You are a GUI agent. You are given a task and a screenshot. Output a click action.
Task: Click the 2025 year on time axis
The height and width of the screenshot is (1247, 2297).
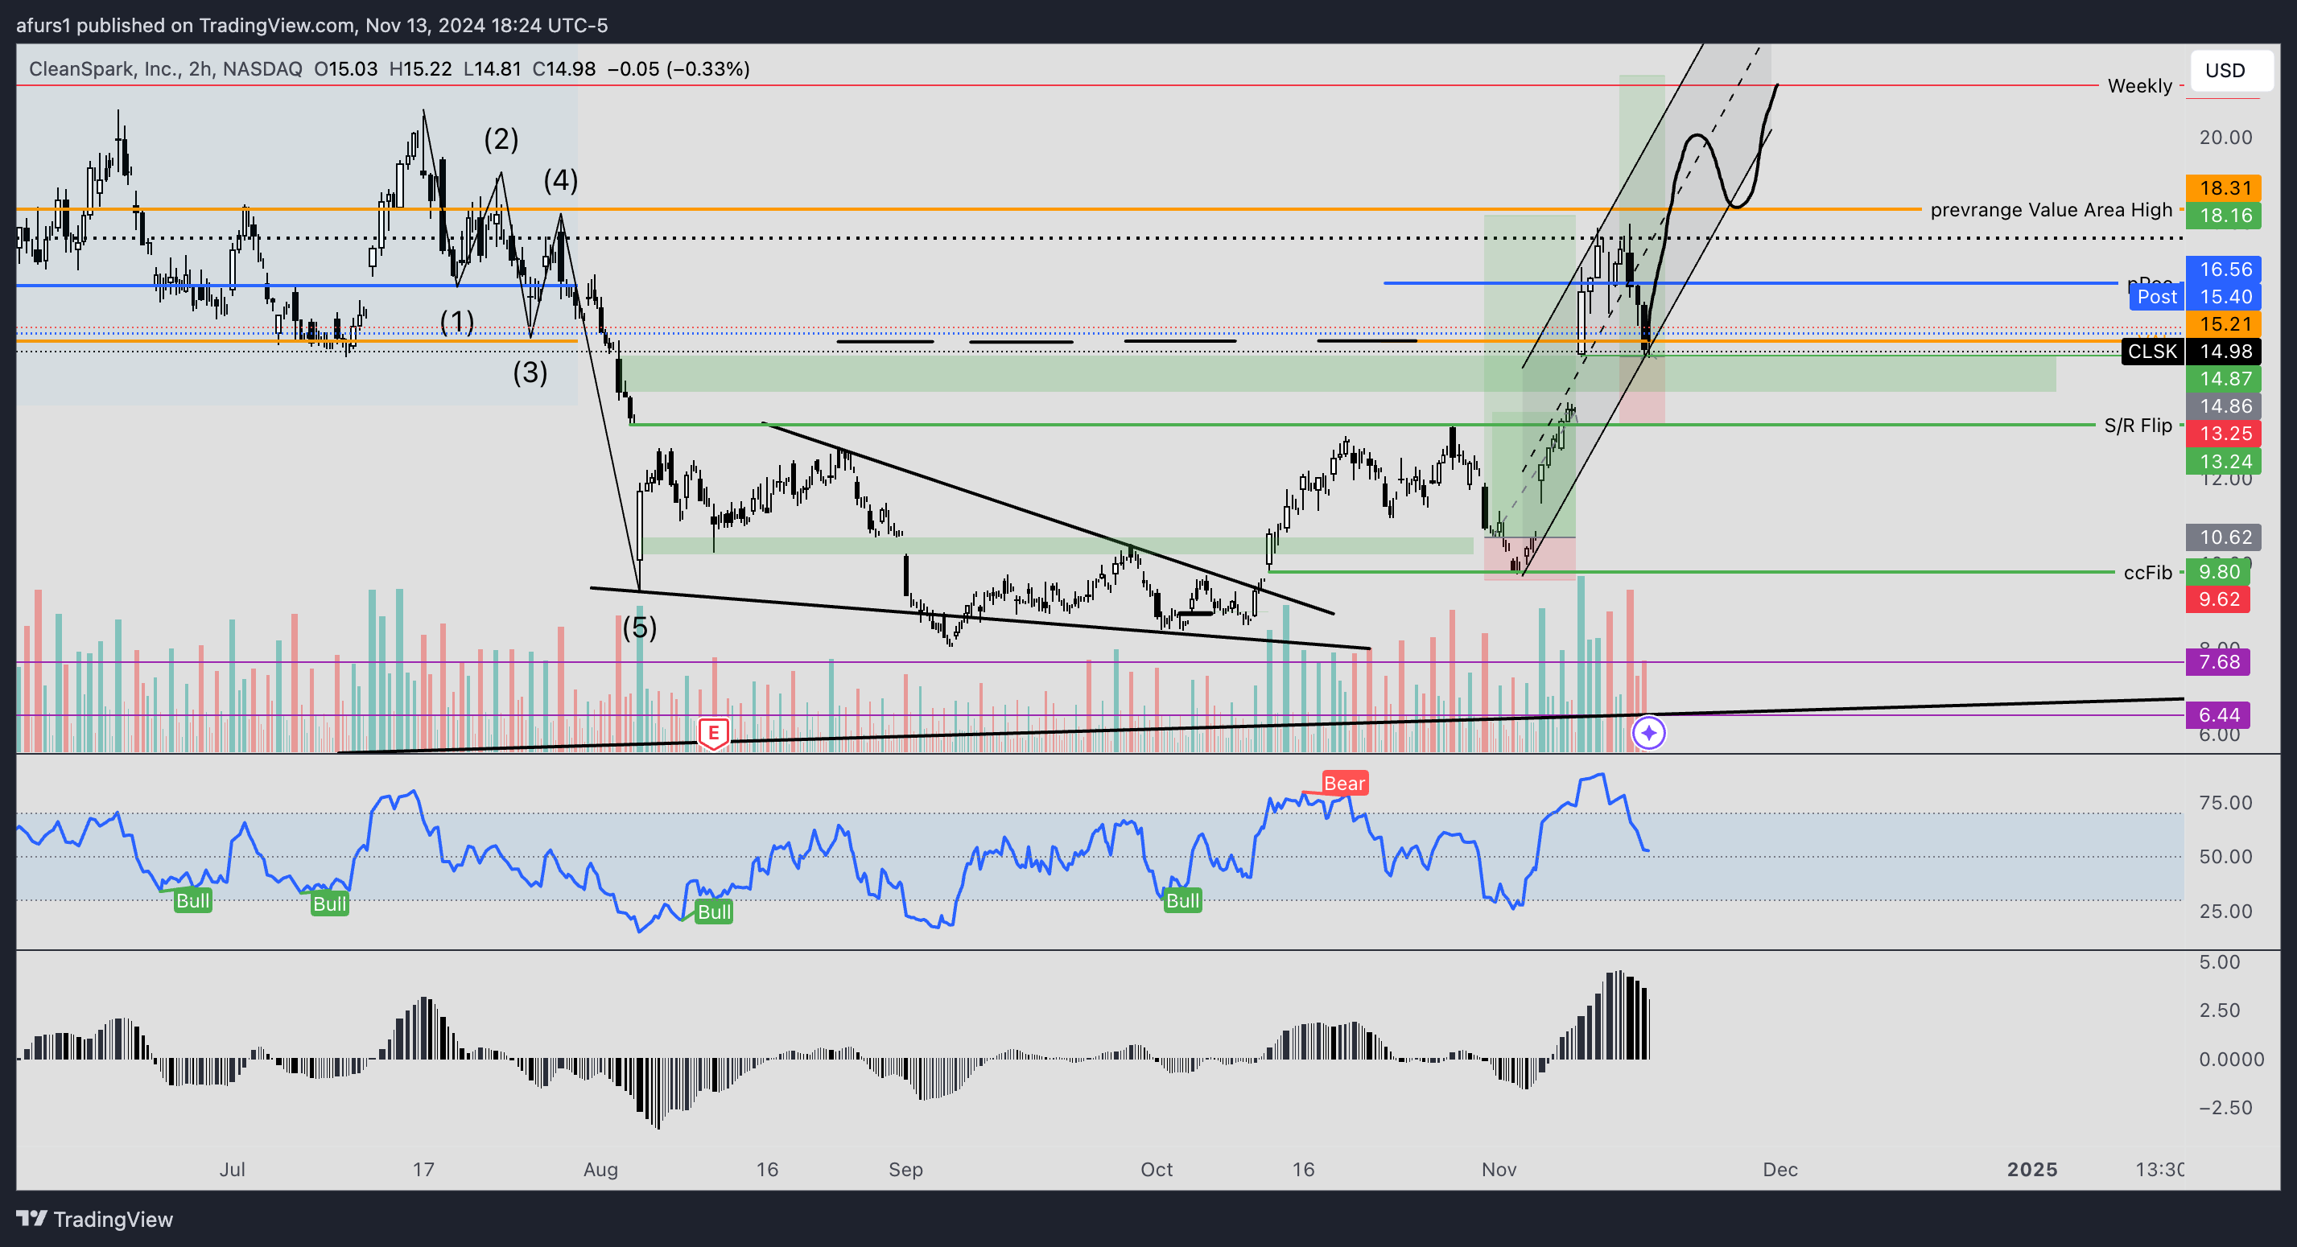coord(2032,1170)
